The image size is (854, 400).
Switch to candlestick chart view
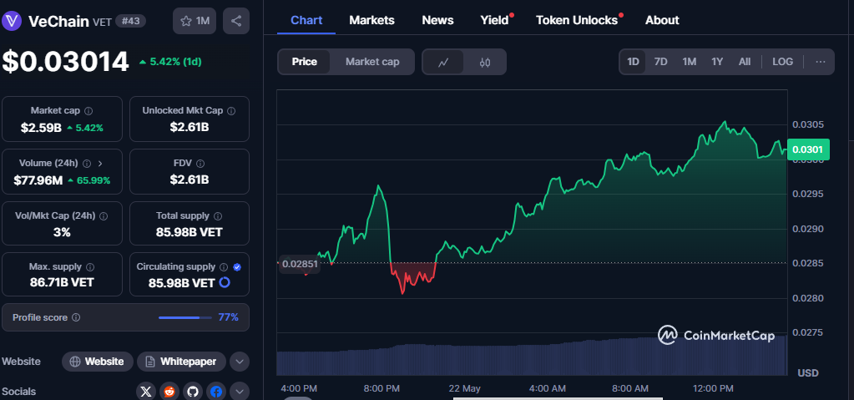[x=485, y=62]
